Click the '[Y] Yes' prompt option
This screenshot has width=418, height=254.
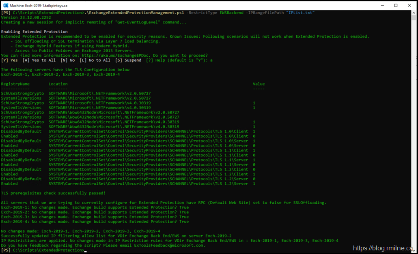(9, 60)
